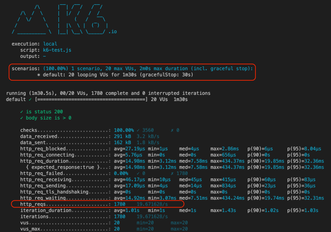Select 'avg=17.09µs' in http_req_sending row
The image size is (331, 232).
[x=129, y=186]
